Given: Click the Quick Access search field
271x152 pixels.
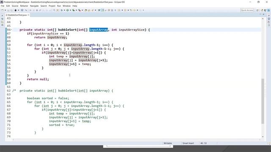Looking at the screenshot, I should click(x=247, y=10).
